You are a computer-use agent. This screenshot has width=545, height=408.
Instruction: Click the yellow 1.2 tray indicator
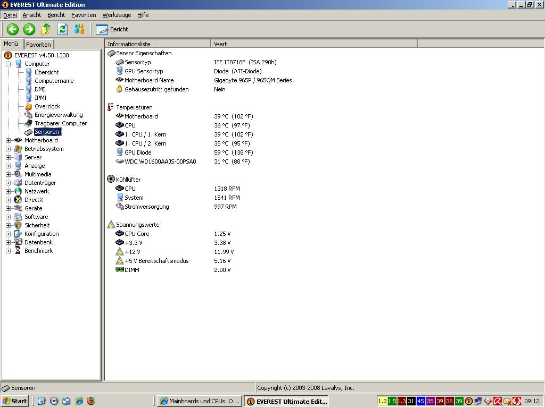click(382, 401)
